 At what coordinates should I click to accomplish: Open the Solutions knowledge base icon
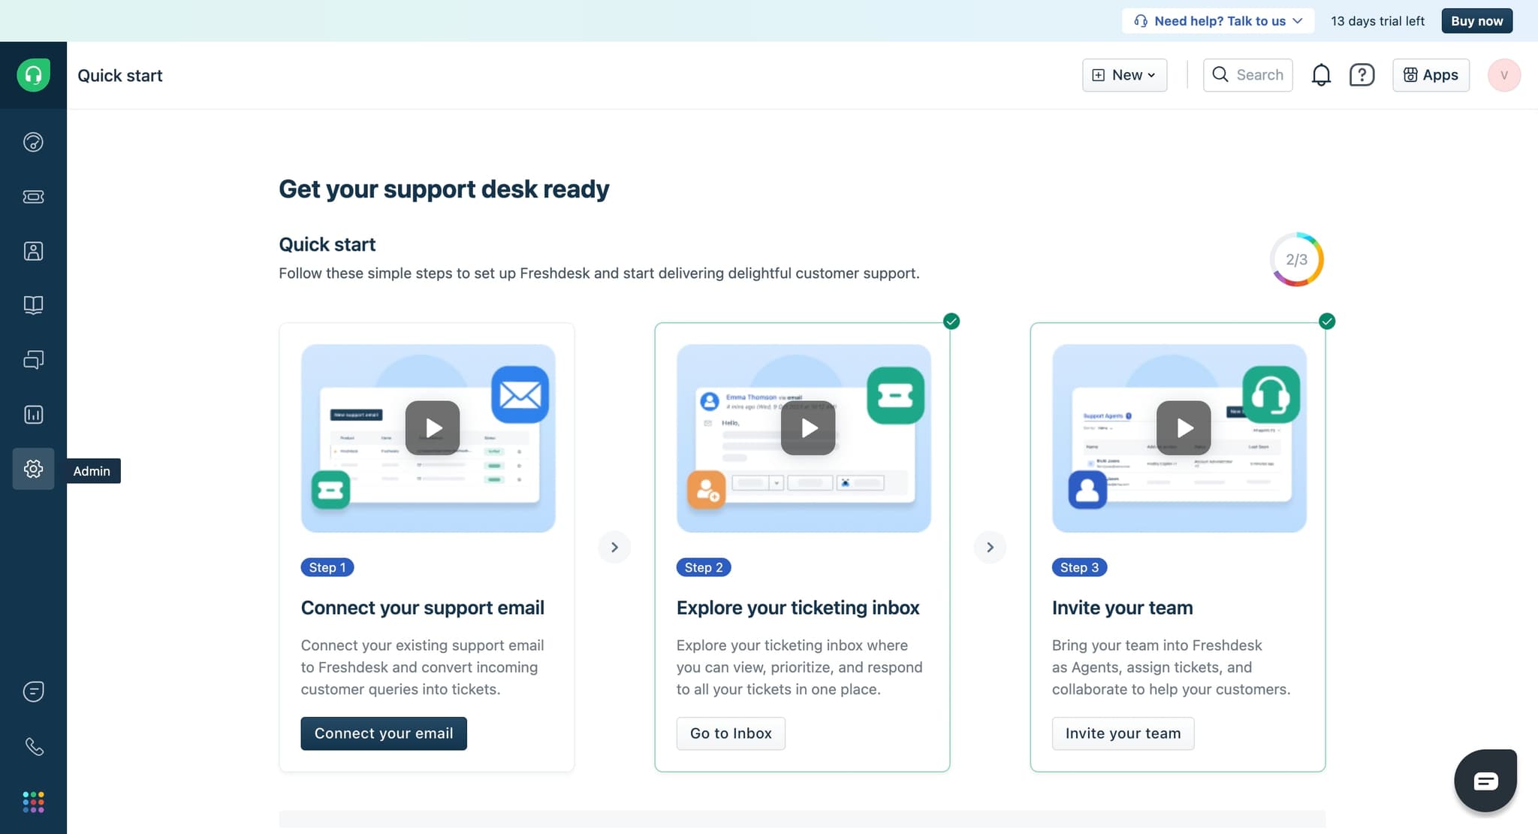(33, 305)
